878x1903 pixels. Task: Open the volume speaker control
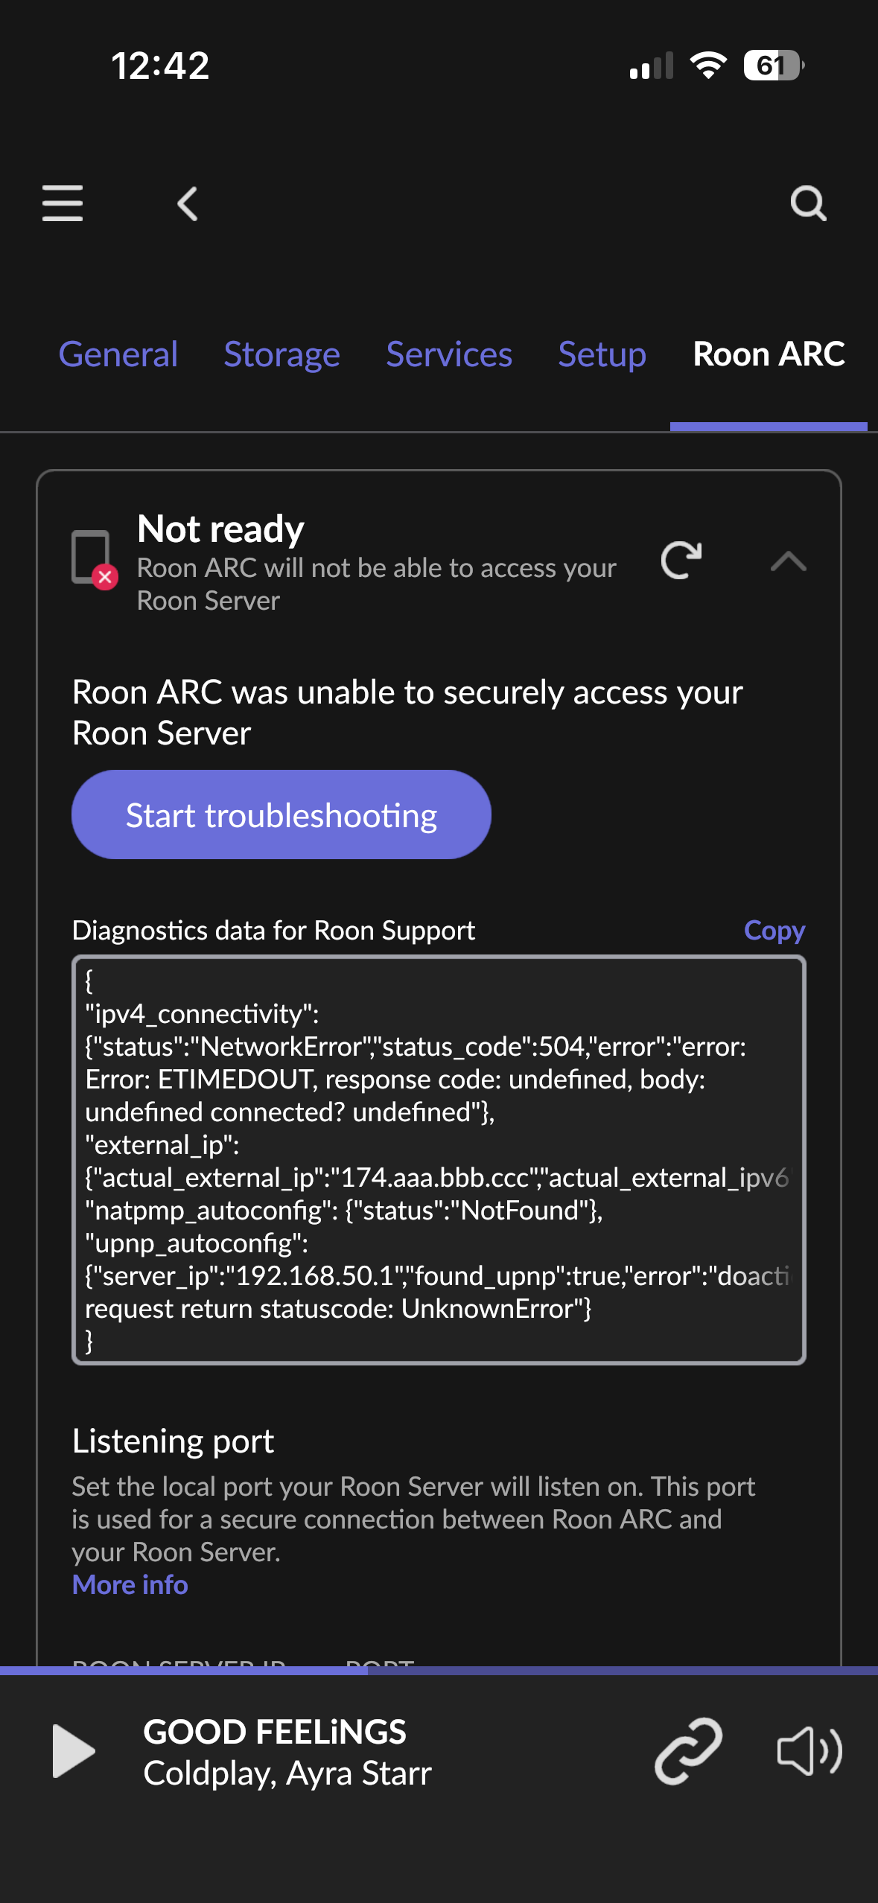[809, 1750]
